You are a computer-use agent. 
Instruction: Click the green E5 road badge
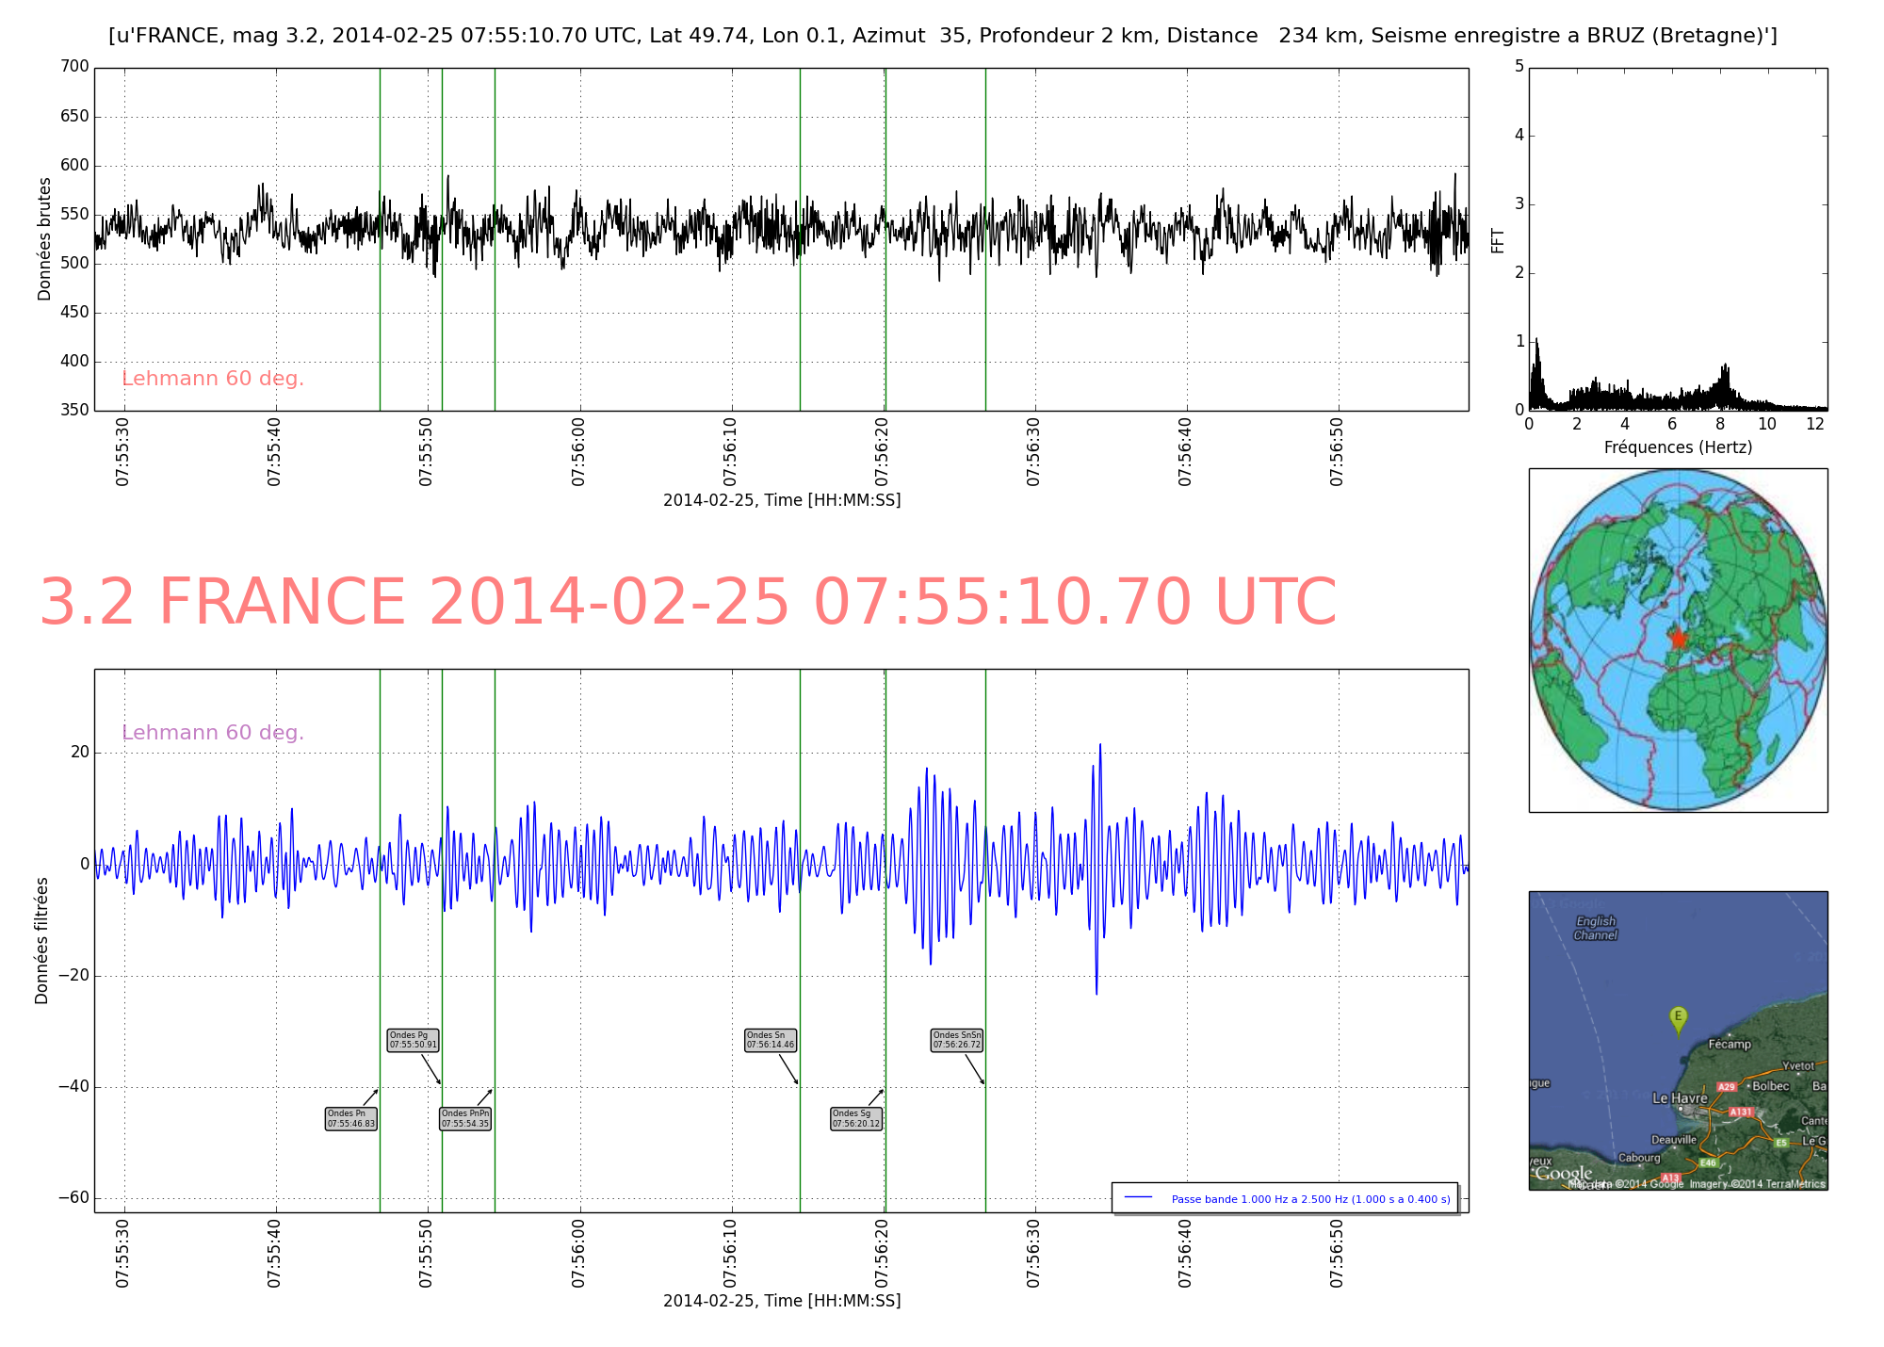coord(1780,1143)
